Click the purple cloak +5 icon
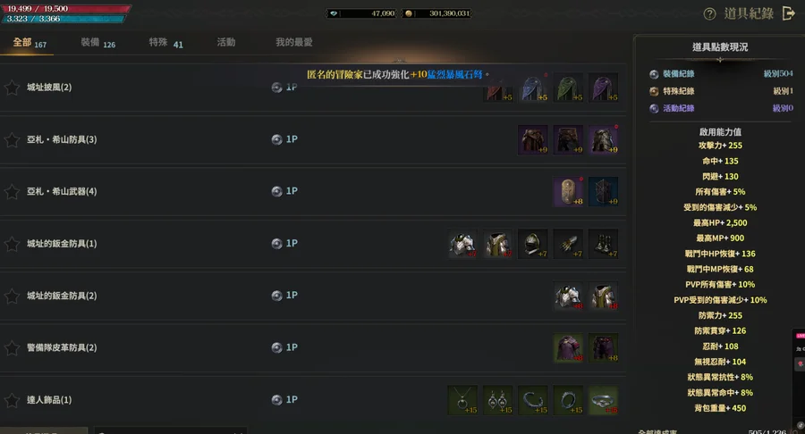This screenshot has width=805, height=434. click(x=603, y=88)
